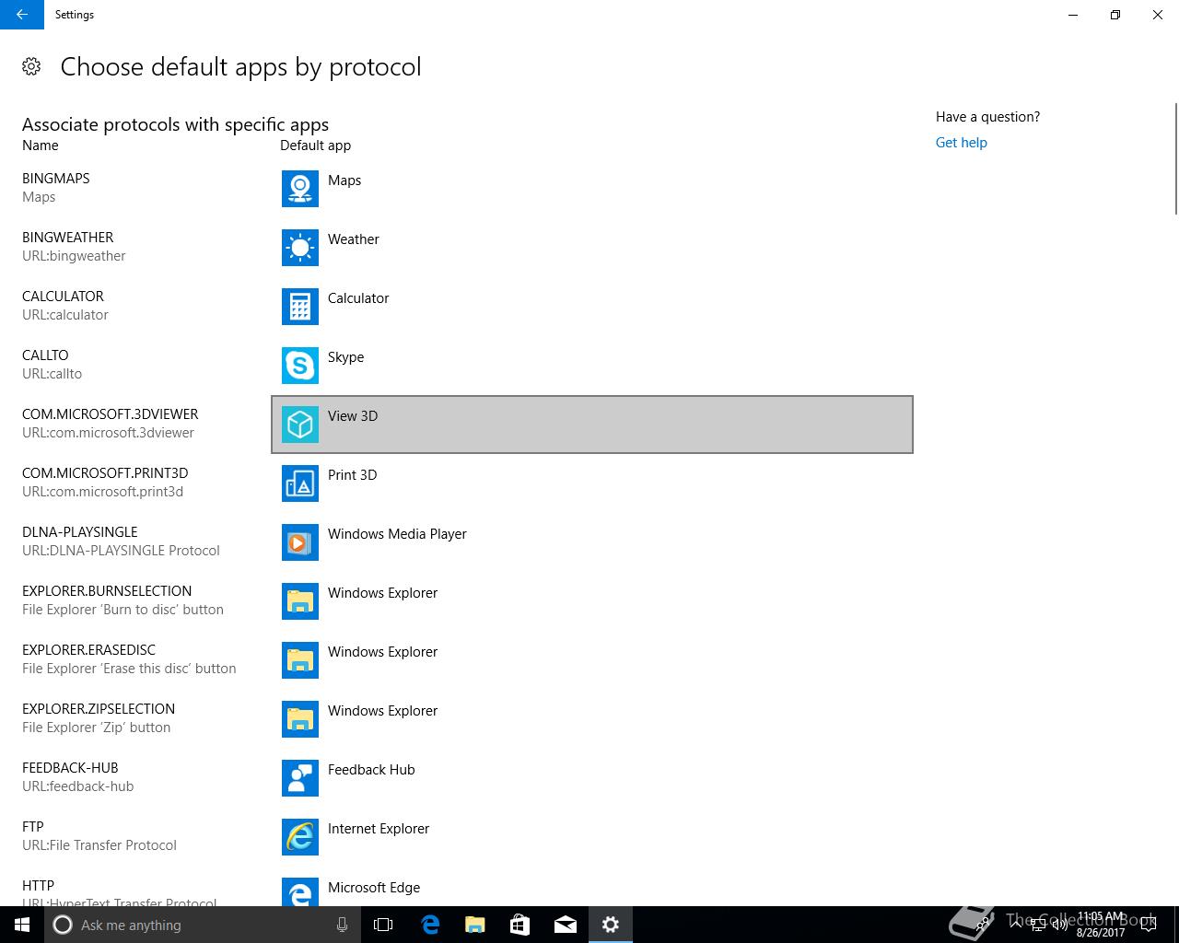Click the Skype icon for CALLTO
This screenshot has width=1179, height=943.
pyautogui.click(x=299, y=366)
